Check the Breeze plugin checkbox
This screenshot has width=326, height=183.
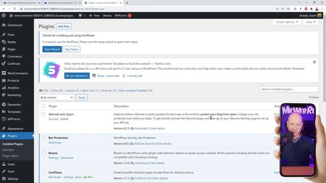(43, 153)
